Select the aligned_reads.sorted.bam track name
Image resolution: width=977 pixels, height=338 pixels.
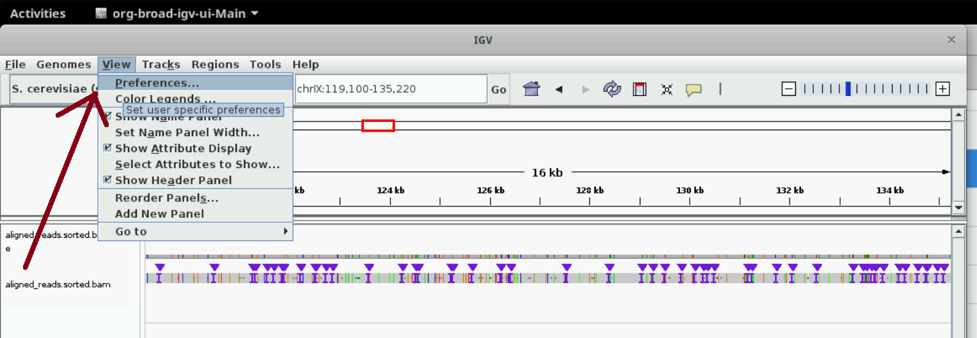click(58, 284)
